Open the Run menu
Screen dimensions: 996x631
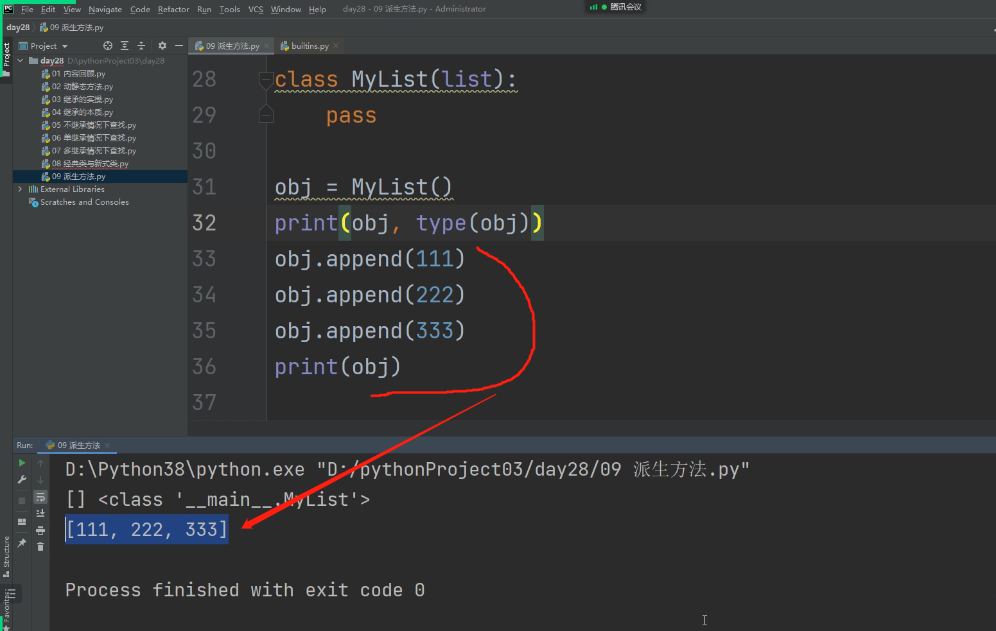pyautogui.click(x=204, y=9)
